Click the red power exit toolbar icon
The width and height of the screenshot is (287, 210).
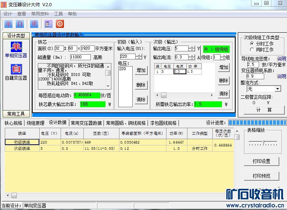click(60, 24)
